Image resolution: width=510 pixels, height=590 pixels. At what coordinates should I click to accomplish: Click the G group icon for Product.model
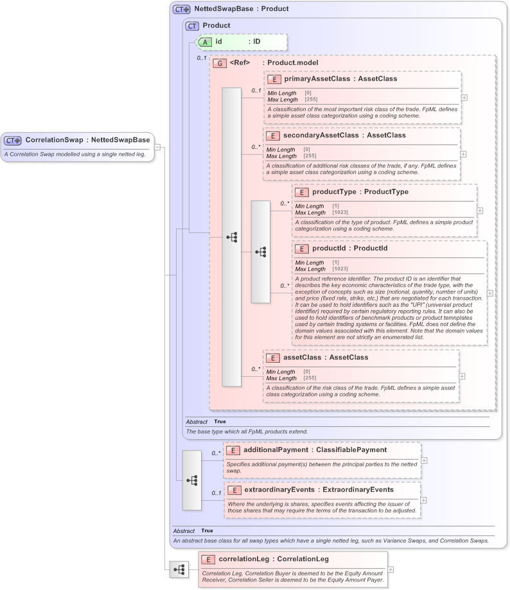coord(220,63)
